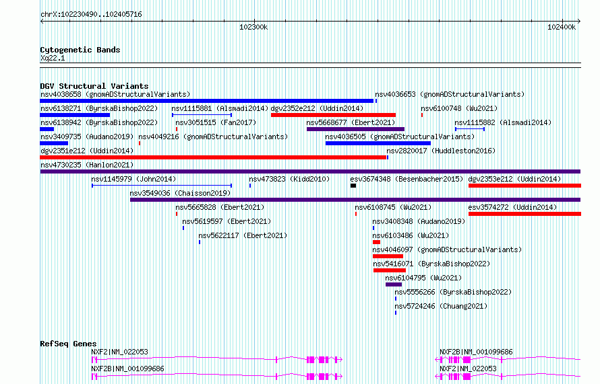600x384 pixels.
Task: Click the nsv6108745 (Wu2021) label
Action: (393, 207)
